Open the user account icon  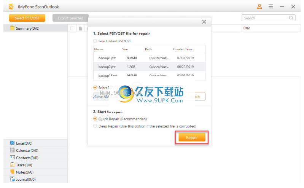[x=259, y=6]
